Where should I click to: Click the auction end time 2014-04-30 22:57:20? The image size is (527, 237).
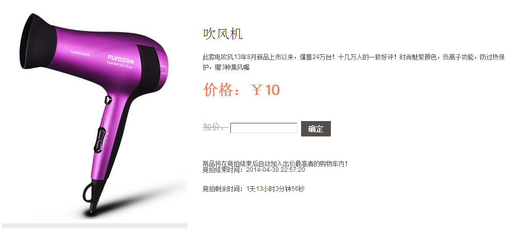pos(275,170)
